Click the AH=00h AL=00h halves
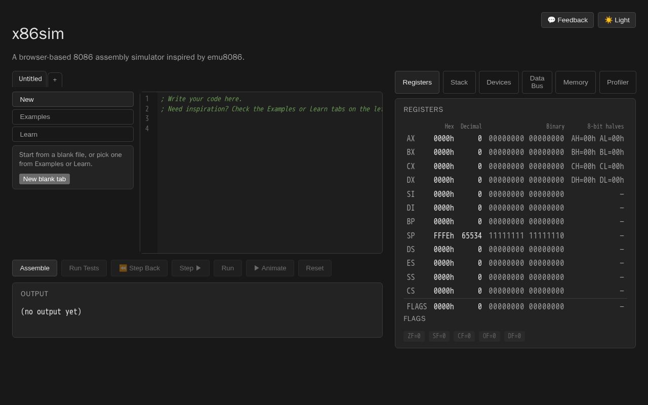Image resolution: width=648 pixels, height=405 pixels. tap(597, 139)
